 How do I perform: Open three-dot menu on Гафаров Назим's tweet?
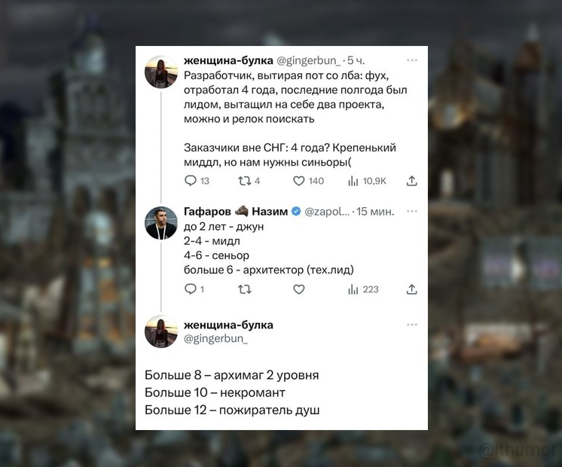(x=412, y=212)
